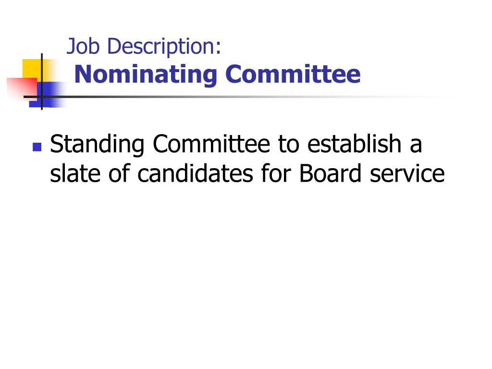Click the word 'Description:' in the title
Screen dimensions: 492x369
(x=164, y=47)
